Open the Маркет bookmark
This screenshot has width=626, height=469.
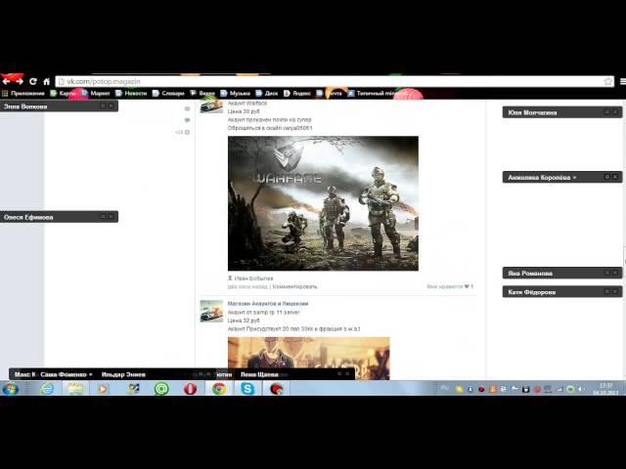[x=96, y=94]
